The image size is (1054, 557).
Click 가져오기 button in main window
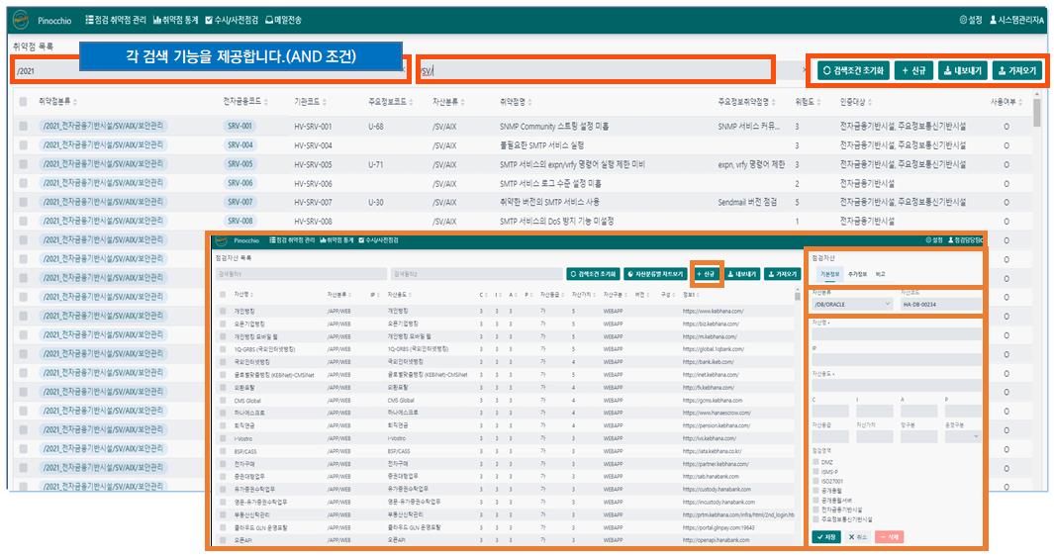coord(1017,70)
